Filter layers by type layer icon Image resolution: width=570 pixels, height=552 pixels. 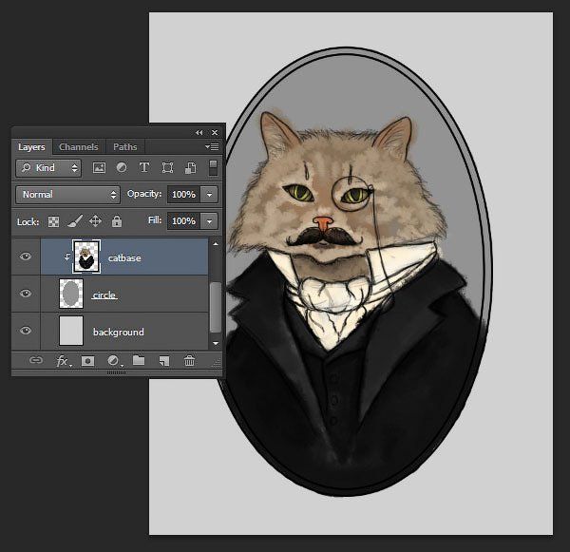click(x=144, y=167)
